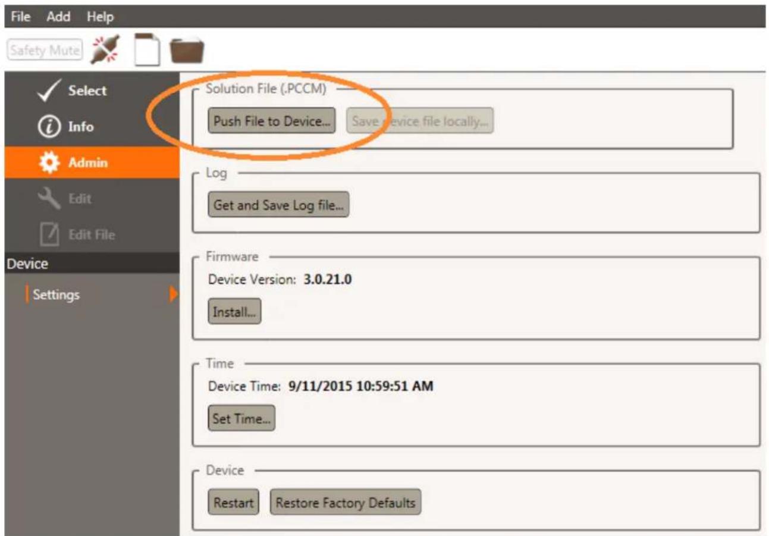Click the Restart device button
769x536 pixels.
point(234,503)
